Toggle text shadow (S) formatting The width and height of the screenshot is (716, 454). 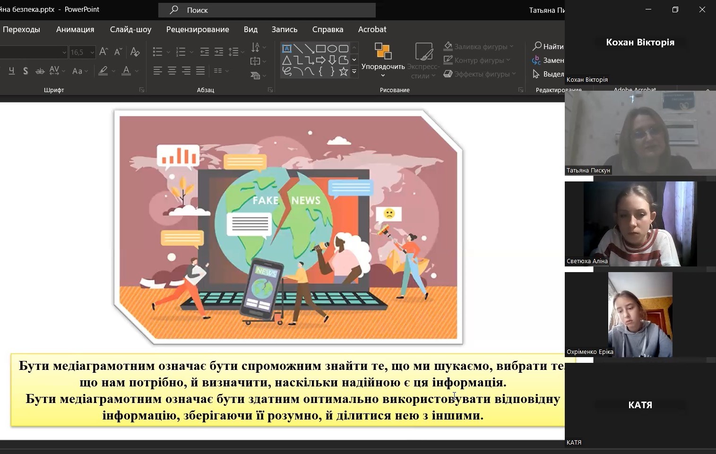(26, 71)
